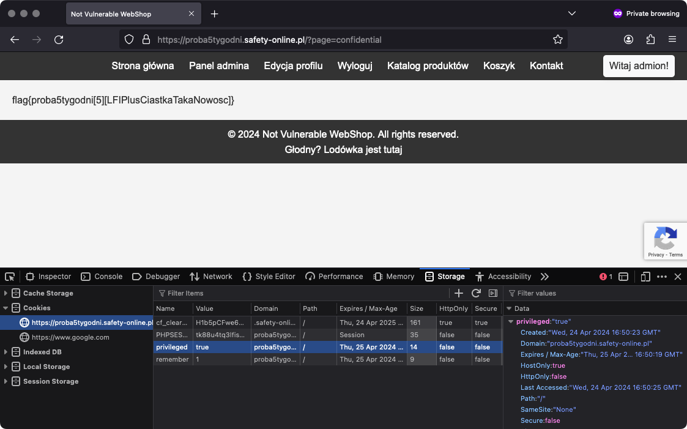Toggle the cookie details sidebar pane
The image size is (687, 429).
pyautogui.click(x=492, y=293)
